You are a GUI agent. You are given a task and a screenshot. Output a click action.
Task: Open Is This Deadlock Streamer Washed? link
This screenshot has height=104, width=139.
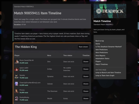(109, 46)
